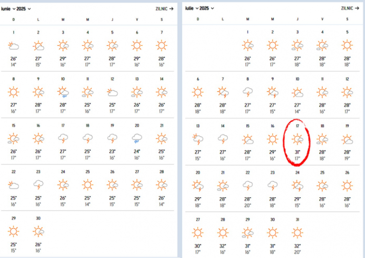
Task: Click the sun icon on 31 iulie
Action: (297, 232)
